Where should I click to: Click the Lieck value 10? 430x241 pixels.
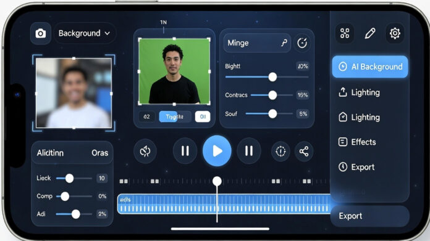click(x=102, y=178)
